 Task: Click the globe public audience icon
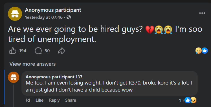tap(69, 17)
